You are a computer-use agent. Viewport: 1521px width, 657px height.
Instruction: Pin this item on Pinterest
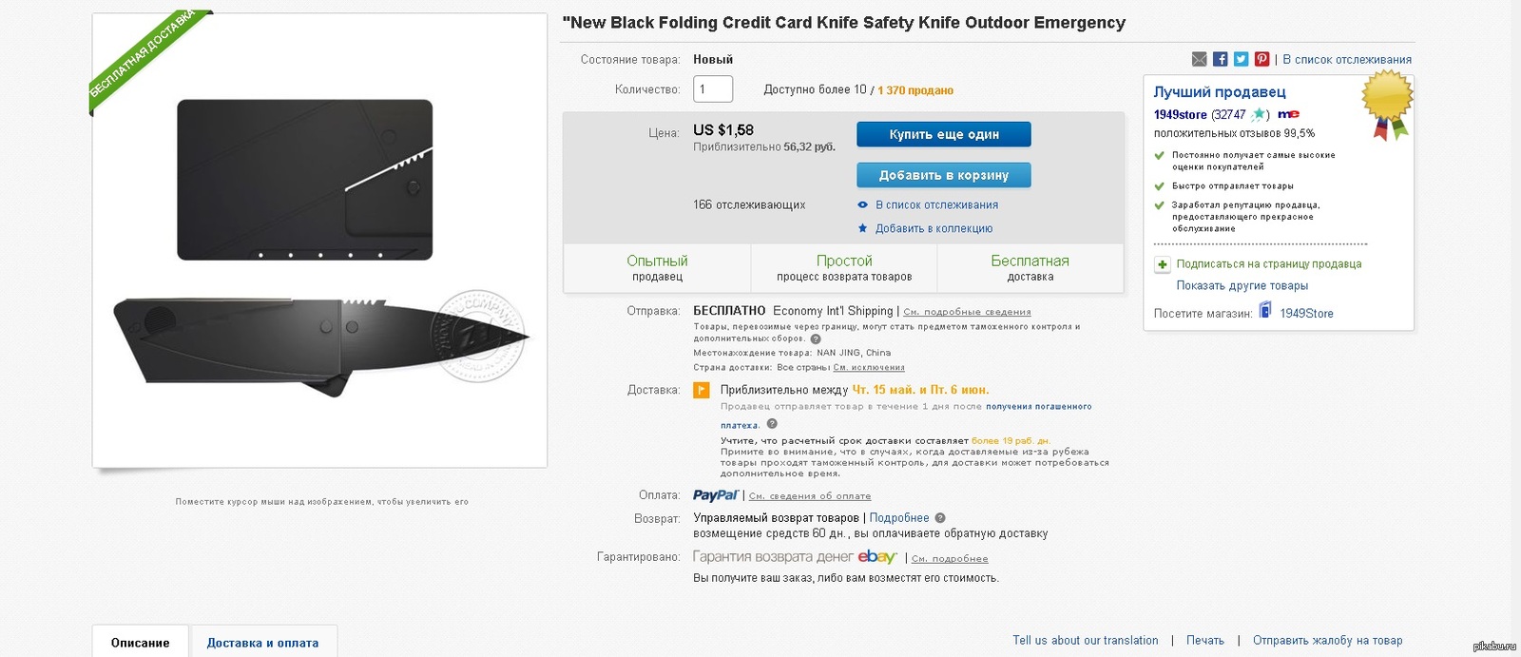[x=1262, y=59]
